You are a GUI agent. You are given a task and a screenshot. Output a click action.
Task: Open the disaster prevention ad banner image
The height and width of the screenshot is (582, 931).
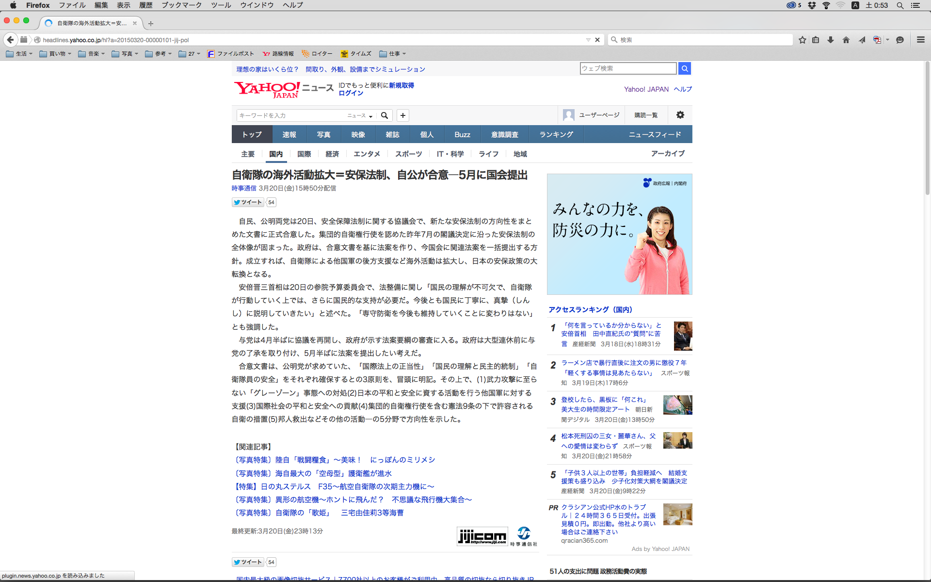pyautogui.click(x=619, y=234)
